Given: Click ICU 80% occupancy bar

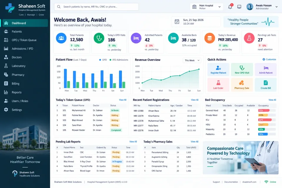Looking at the screenshot, I should click(267, 120).
